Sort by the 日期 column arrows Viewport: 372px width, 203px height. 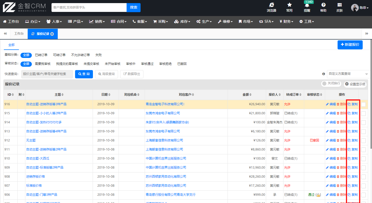click(x=109, y=95)
